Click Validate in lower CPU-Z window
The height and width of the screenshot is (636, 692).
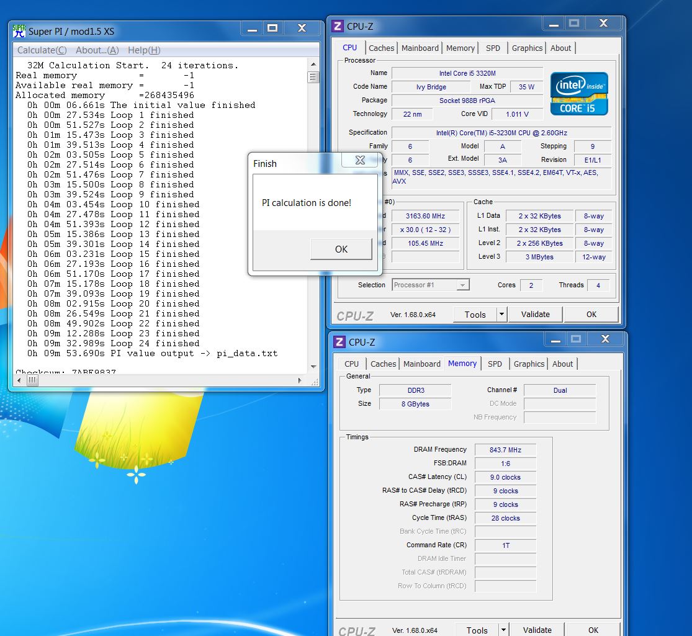pos(537,630)
